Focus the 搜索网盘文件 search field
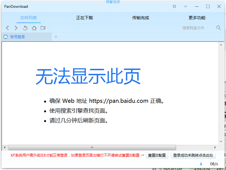Viewport: 226px width, 170px height. [x=198, y=28]
